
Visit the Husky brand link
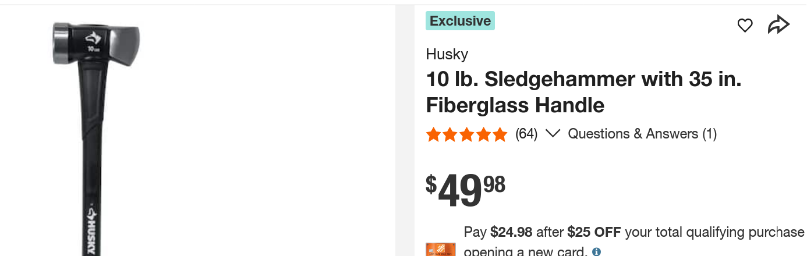(x=447, y=54)
